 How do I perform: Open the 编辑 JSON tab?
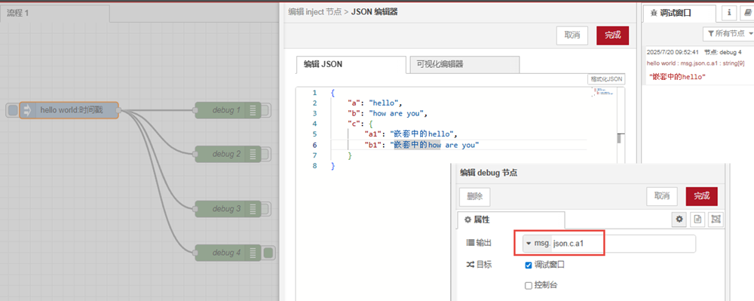pos(351,64)
